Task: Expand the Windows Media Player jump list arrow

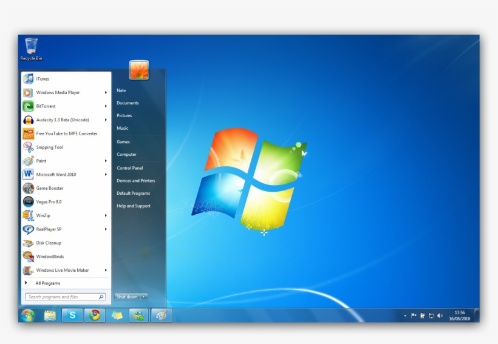Action: coord(106,93)
